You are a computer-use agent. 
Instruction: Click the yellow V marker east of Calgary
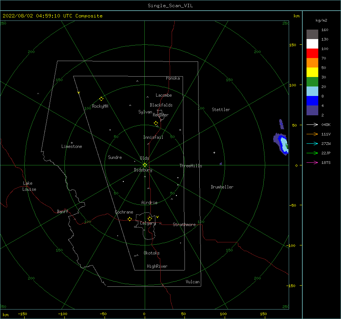(x=158, y=217)
